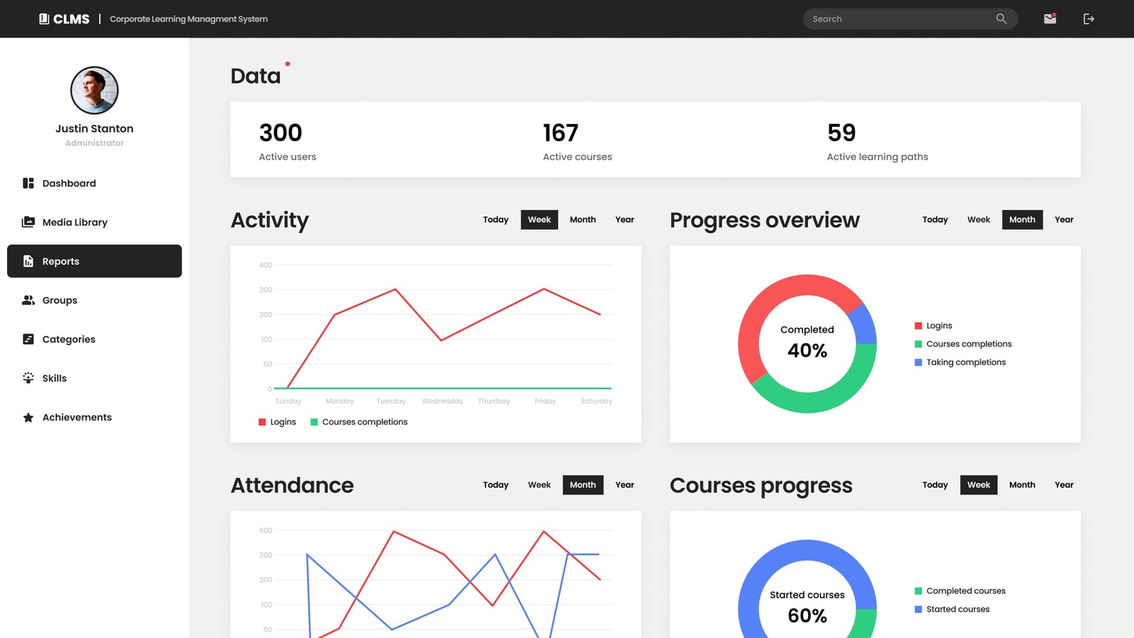Screen dimensions: 1134x638
Task: Click the Achievements star icon
Action: 28,418
